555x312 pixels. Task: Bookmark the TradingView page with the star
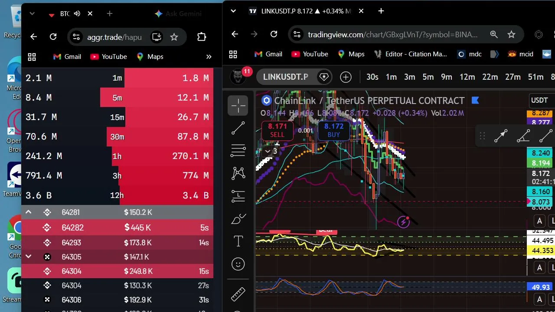[x=511, y=34]
